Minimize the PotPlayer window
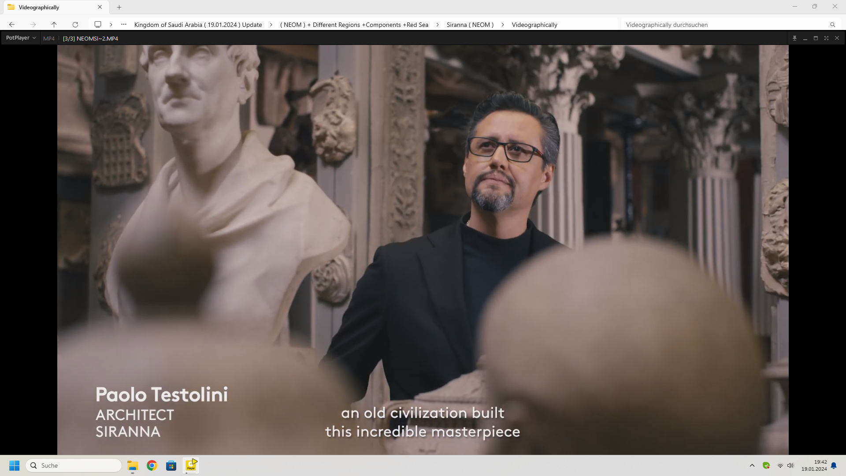Viewport: 846px width, 476px height. tap(805, 38)
